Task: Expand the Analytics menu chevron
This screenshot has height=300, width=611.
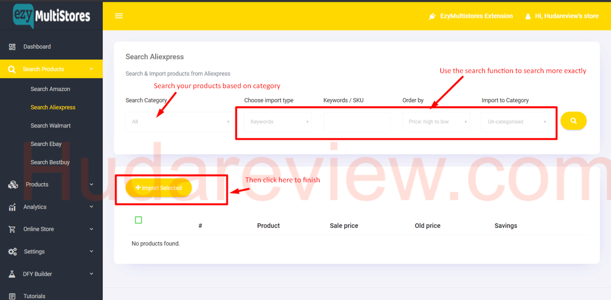Action: [x=91, y=207]
